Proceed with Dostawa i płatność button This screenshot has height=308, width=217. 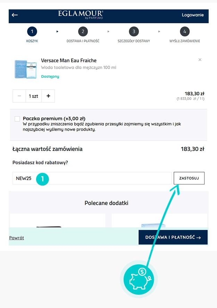pyautogui.click(x=173, y=238)
